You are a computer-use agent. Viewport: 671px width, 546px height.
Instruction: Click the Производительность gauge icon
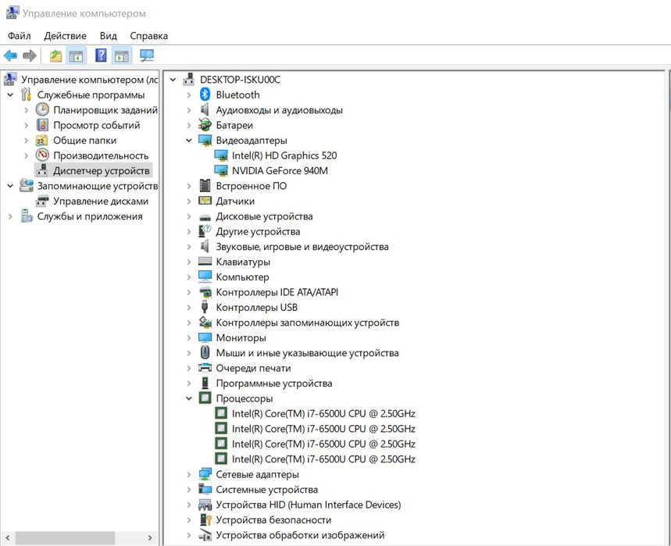42,155
